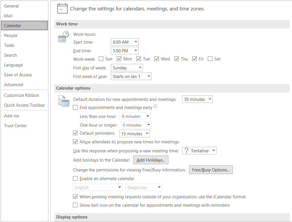The width and height of the screenshot is (292, 222).
Task: Toggle the Default reminders checkbox
Action: 75,133
